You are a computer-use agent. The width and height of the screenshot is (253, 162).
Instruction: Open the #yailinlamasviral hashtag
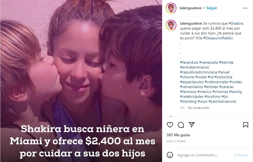pyautogui.click(x=222, y=101)
